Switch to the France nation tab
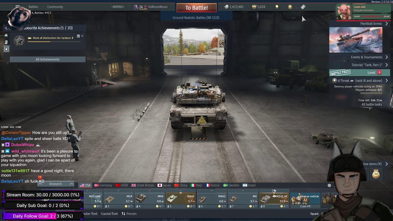Image resolution: width=393 pixels, height=221 pixels. [x=213, y=185]
